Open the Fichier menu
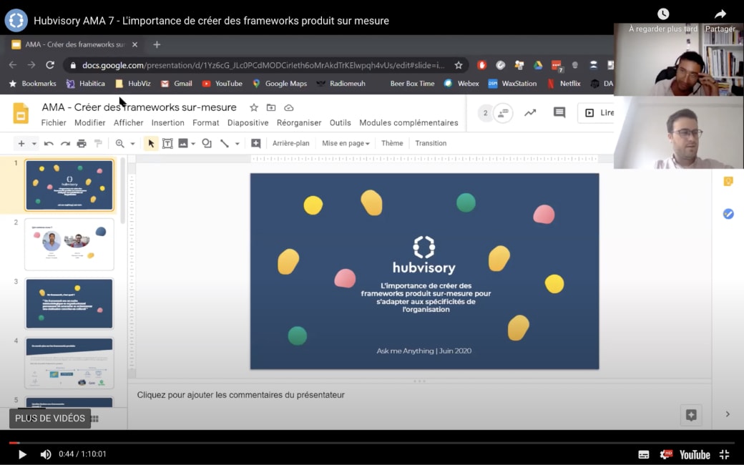 (x=54, y=122)
